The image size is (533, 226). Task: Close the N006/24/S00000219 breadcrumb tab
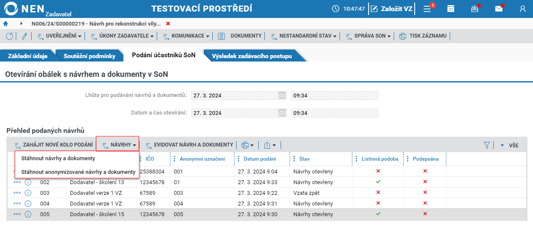168,23
